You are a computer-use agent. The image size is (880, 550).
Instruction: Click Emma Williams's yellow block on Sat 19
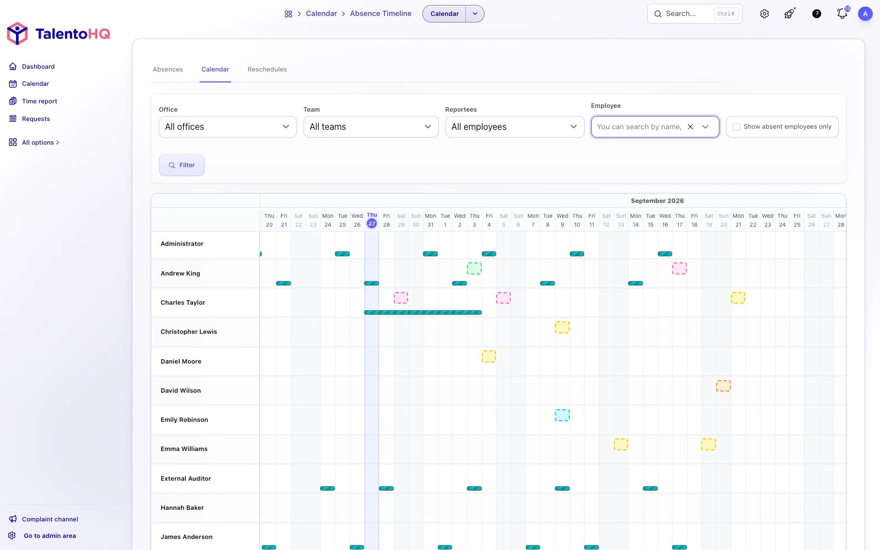[x=708, y=444]
